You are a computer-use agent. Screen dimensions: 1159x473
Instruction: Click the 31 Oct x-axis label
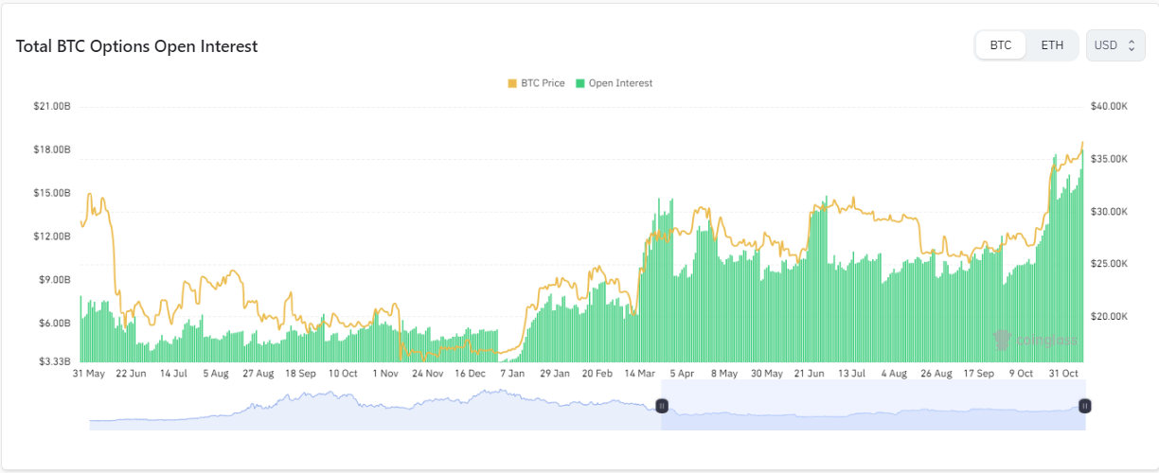point(1065,374)
